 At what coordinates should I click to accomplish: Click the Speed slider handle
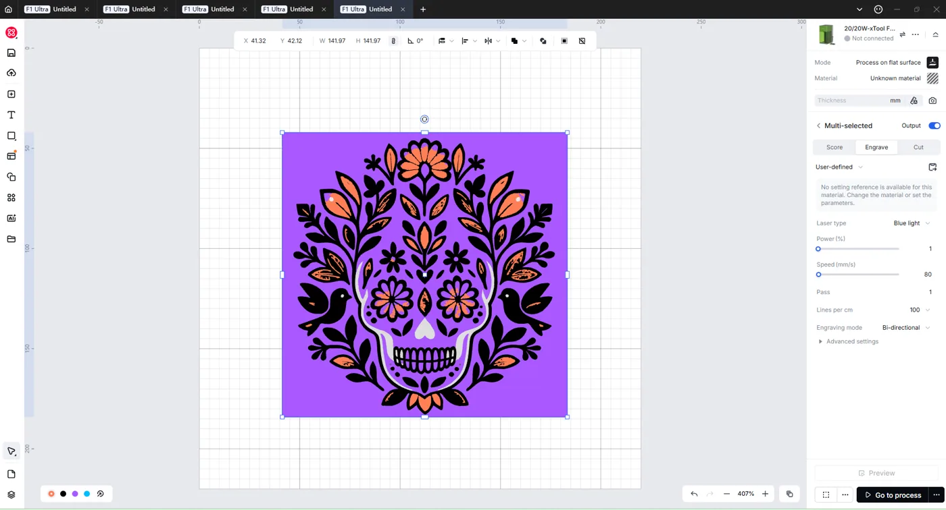[818, 275]
